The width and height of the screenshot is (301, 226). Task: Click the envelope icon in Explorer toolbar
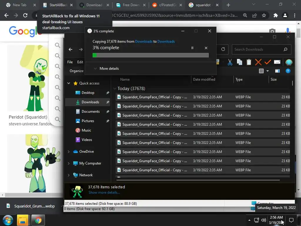277,62
